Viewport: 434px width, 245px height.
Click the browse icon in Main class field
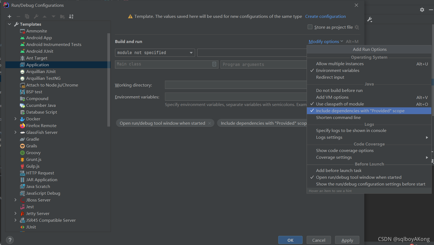click(214, 64)
